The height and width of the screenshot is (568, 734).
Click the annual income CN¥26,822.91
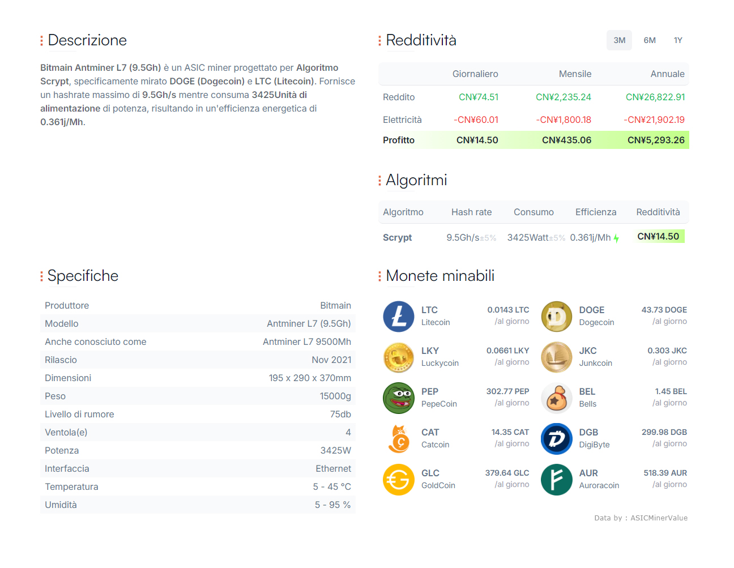[x=655, y=97]
